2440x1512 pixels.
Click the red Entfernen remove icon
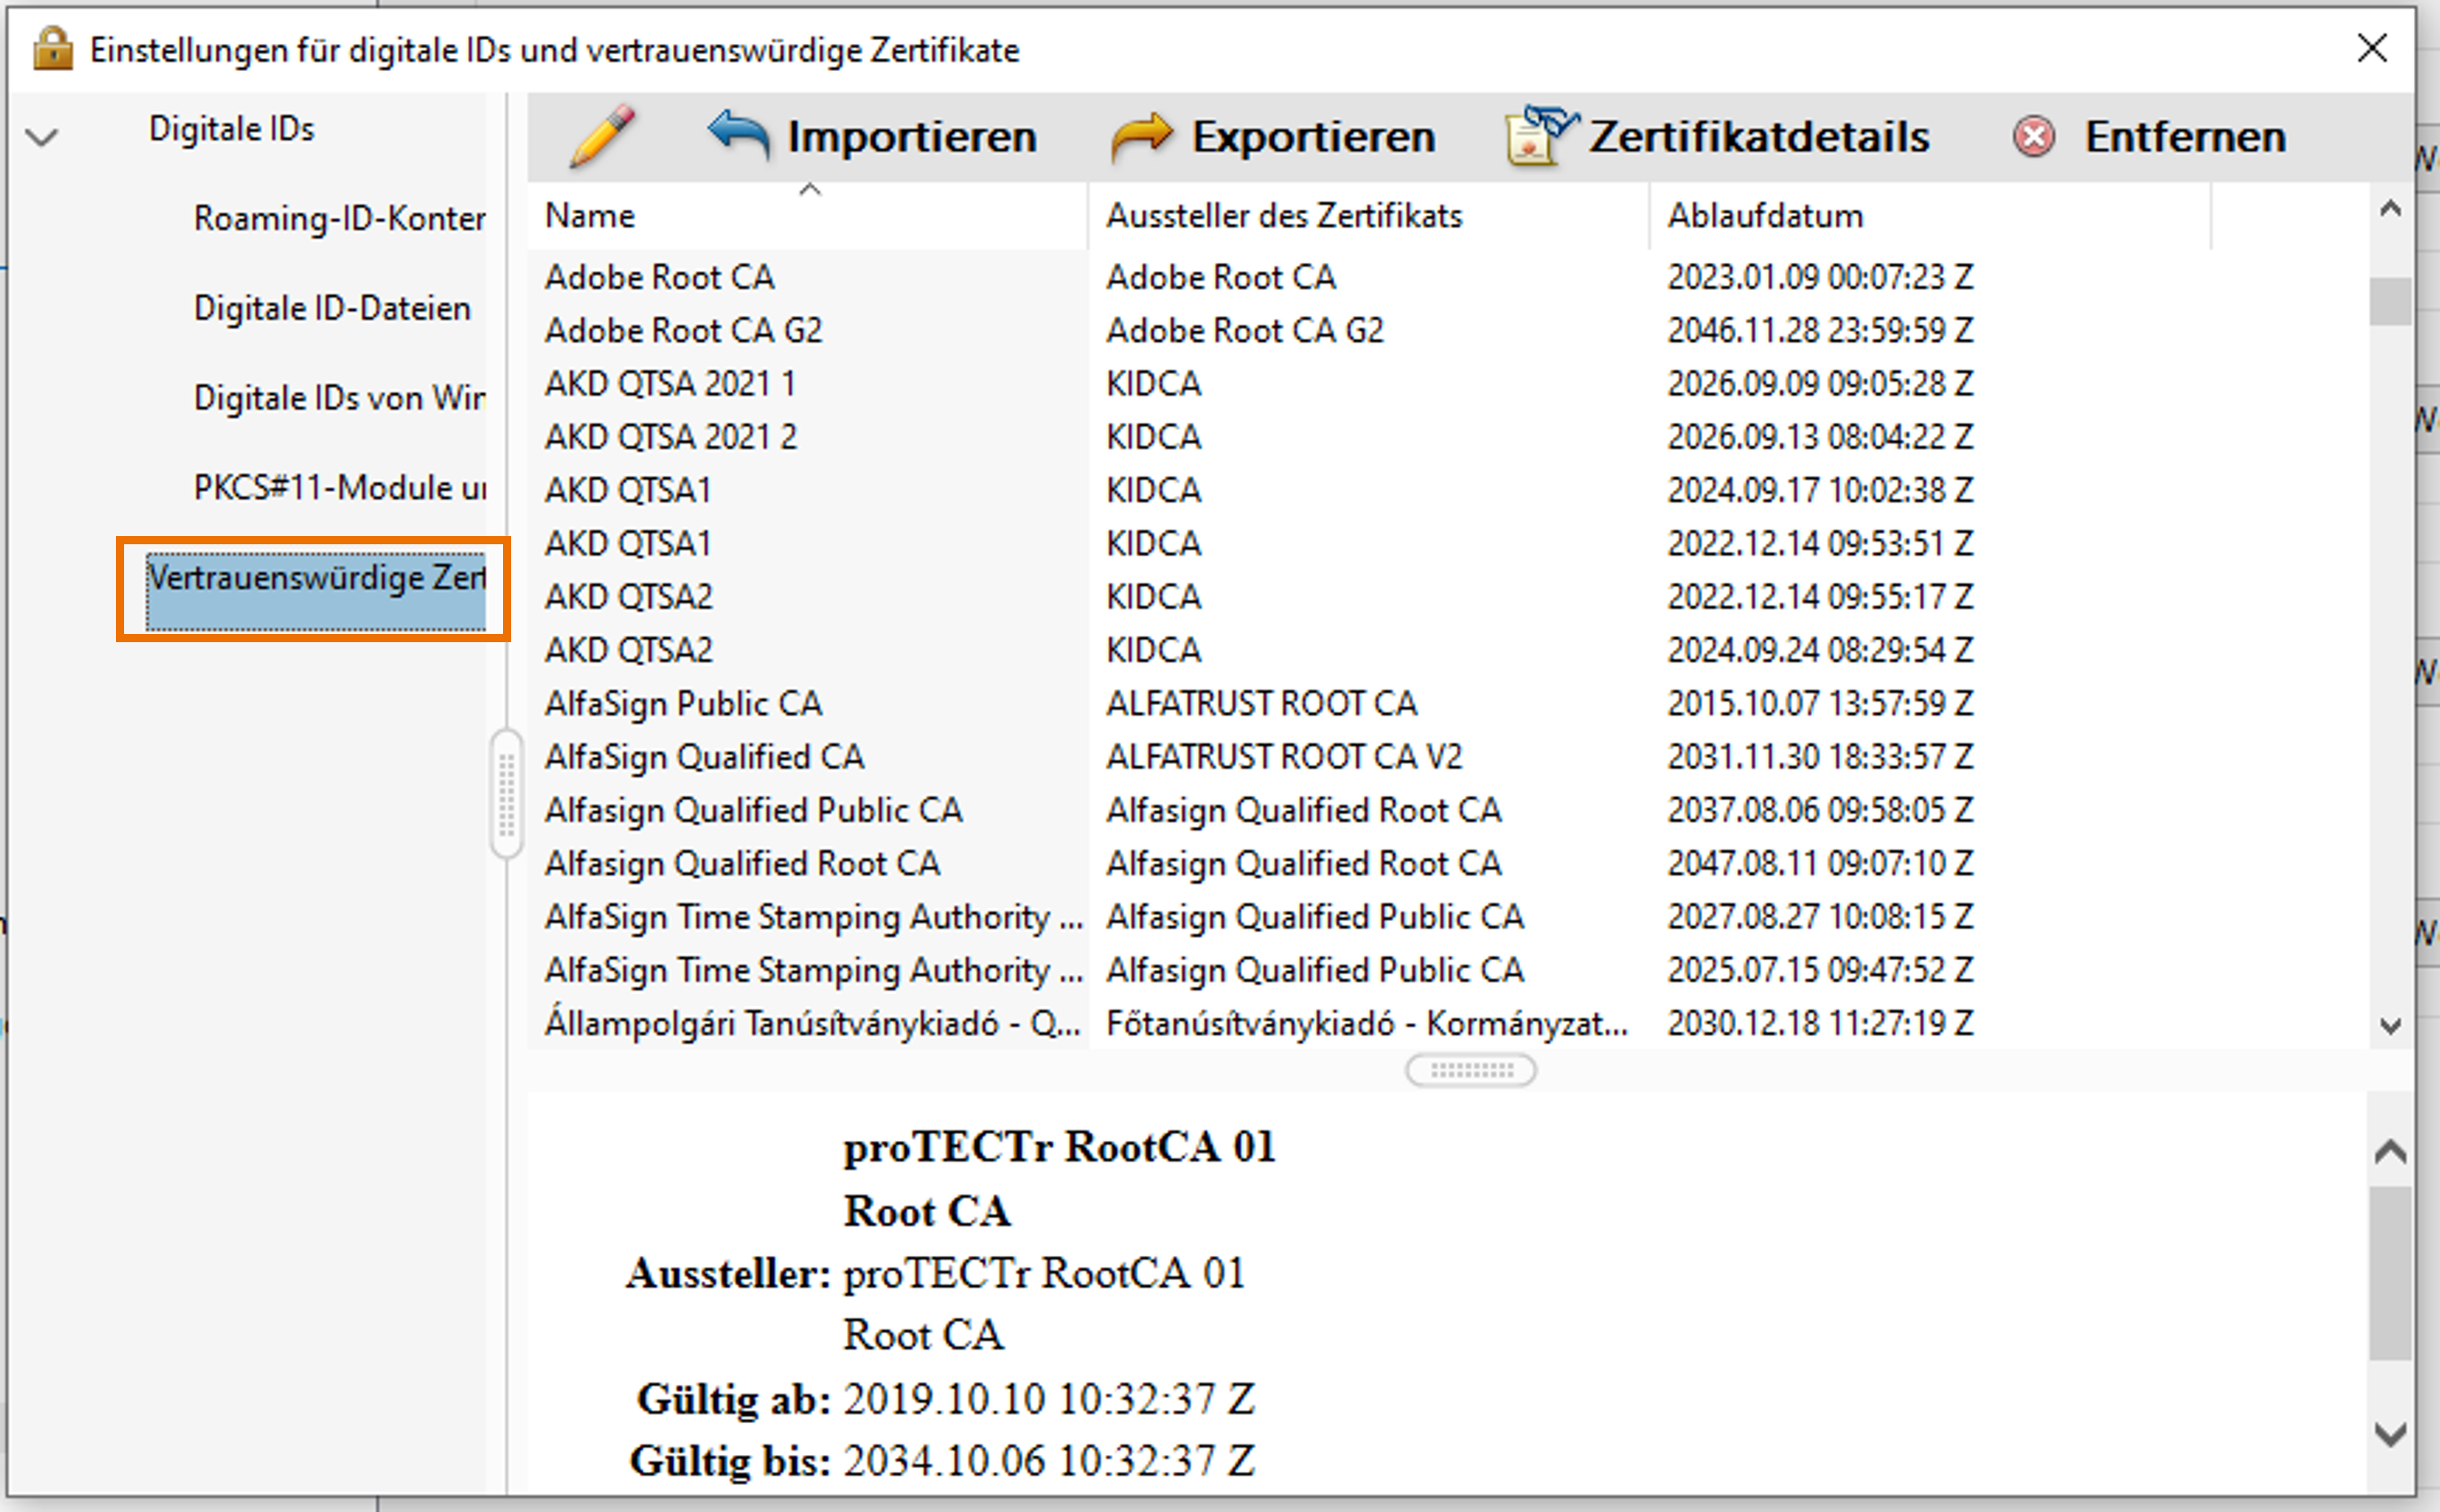coord(2033,136)
